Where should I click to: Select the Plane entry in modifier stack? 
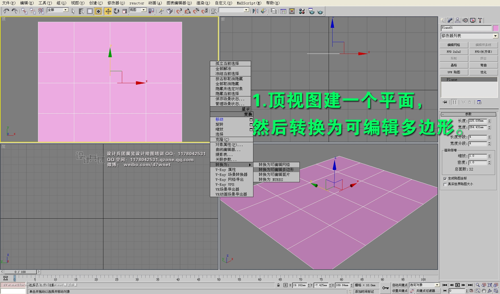(469, 80)
